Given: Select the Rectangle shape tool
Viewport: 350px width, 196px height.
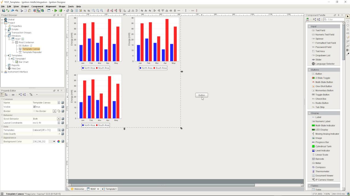Looking at the screenshot, I should tap(348, 21).
